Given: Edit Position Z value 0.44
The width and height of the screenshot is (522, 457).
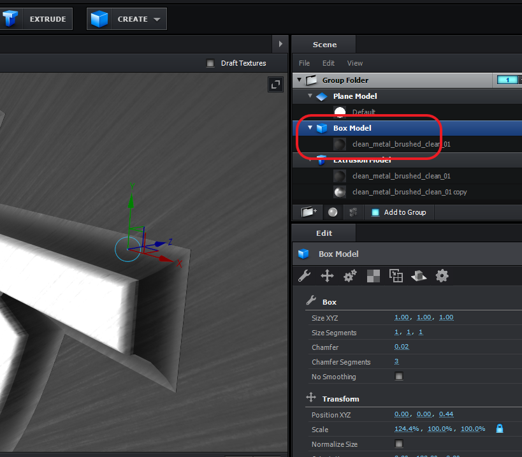Looking at the screenshot, I should point(446,414).
